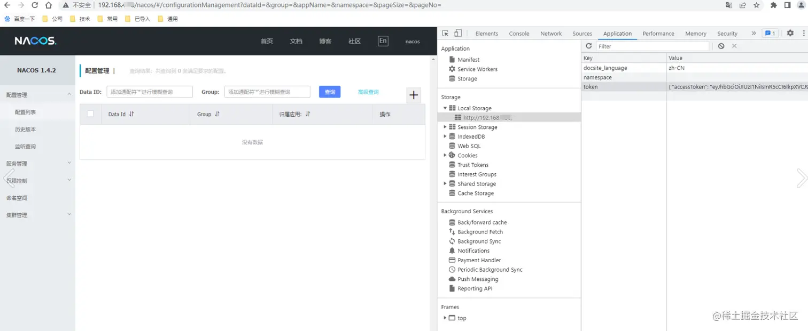The image size is (808, 331).
Task: Collapse the 配置管理 sidebar menu
Action: [37, 95]
